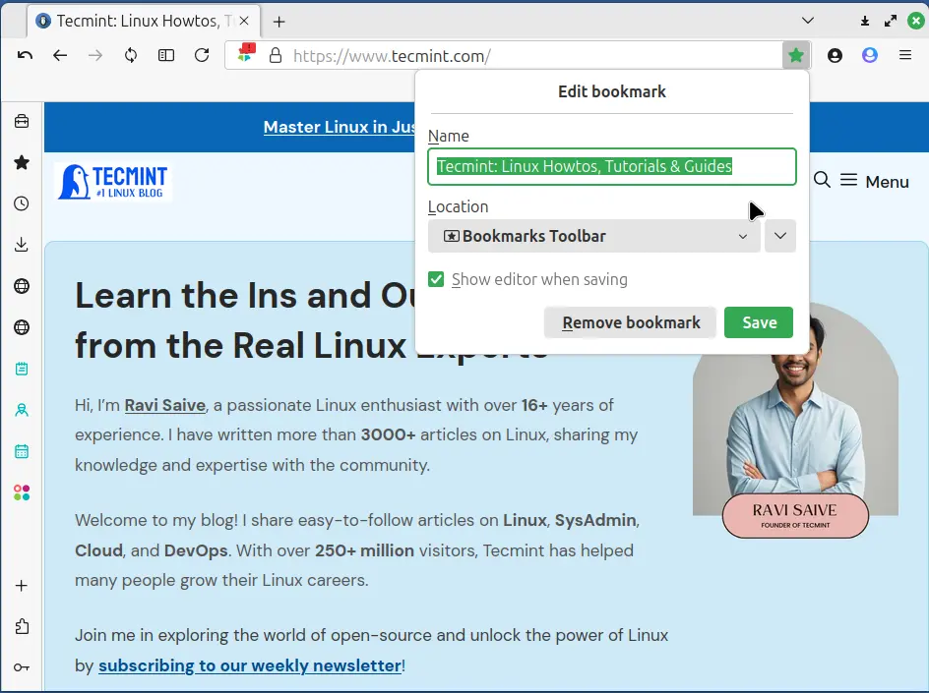This screenshot has width=929, height=693.
Task: Click the download arrow icon in title bar
Action: (865, 22)
